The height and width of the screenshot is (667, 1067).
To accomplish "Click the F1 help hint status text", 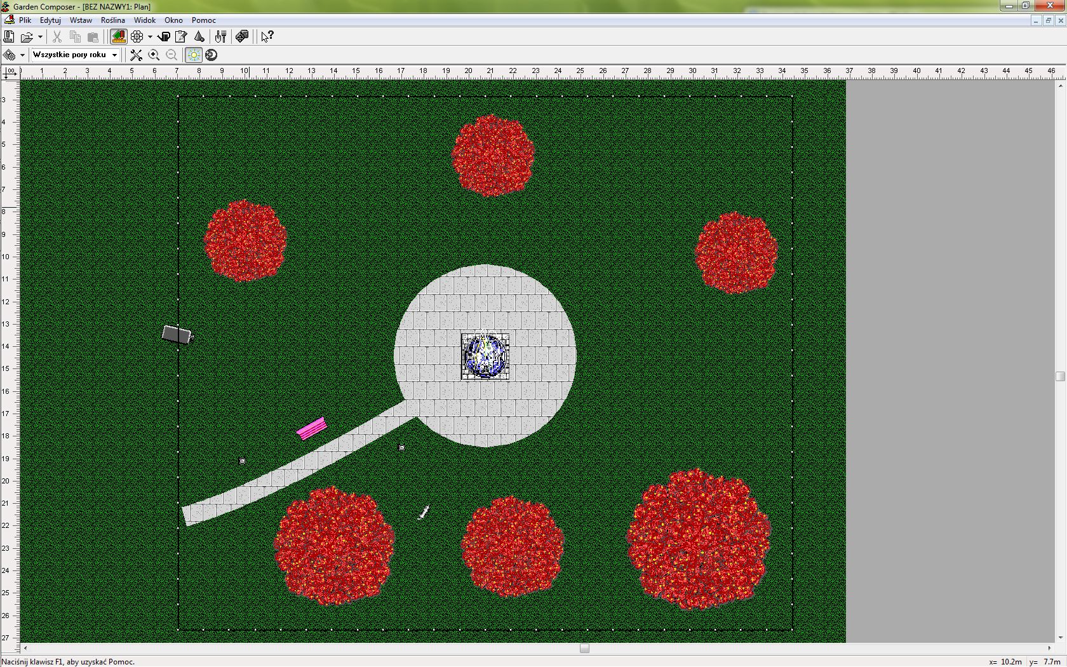I will [69, 661].
